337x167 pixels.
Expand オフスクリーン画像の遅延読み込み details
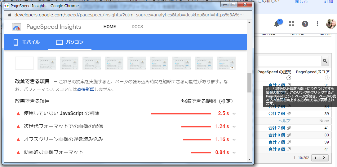pyautogui.click(x=234, y=140)
